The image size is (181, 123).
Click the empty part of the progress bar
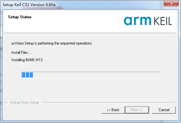[x=96, y=75]
